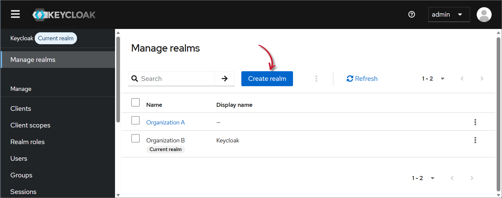Image resolution: width=502 pixels, height=198 pixels.
Task: Go to previous page in bottom pagination
Action: tap(452, 178)
